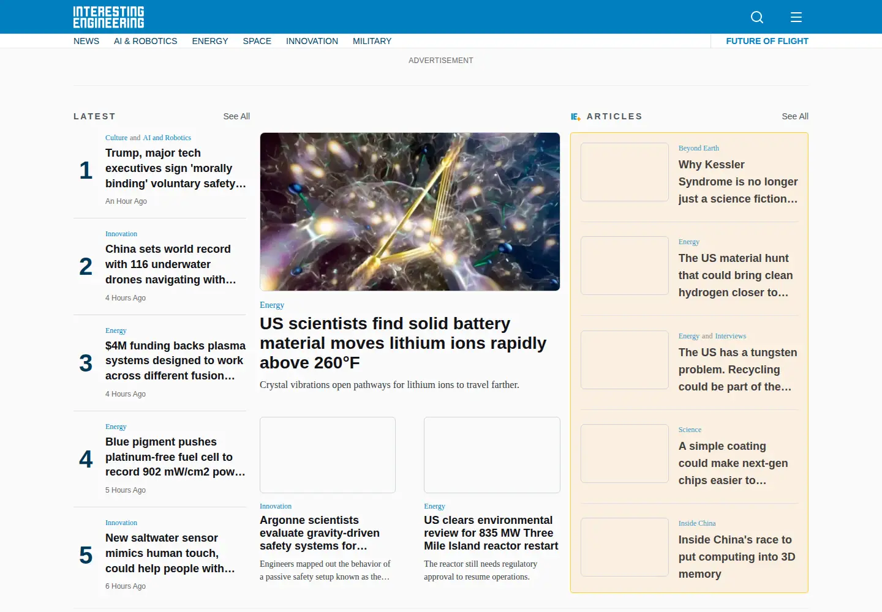Screen dimensions: 882x612
Task: Open the solid battery featured image
Action: tap(410, 212)
